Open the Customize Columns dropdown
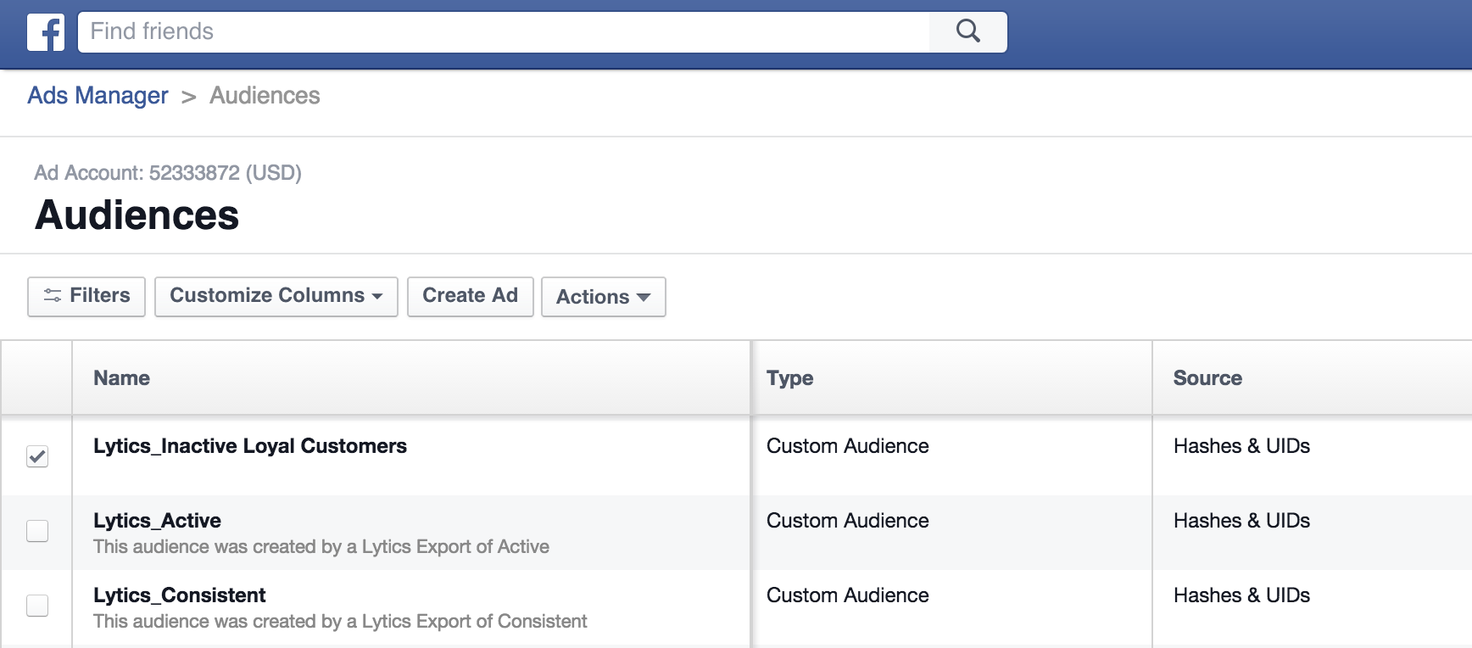 (276, 296)
